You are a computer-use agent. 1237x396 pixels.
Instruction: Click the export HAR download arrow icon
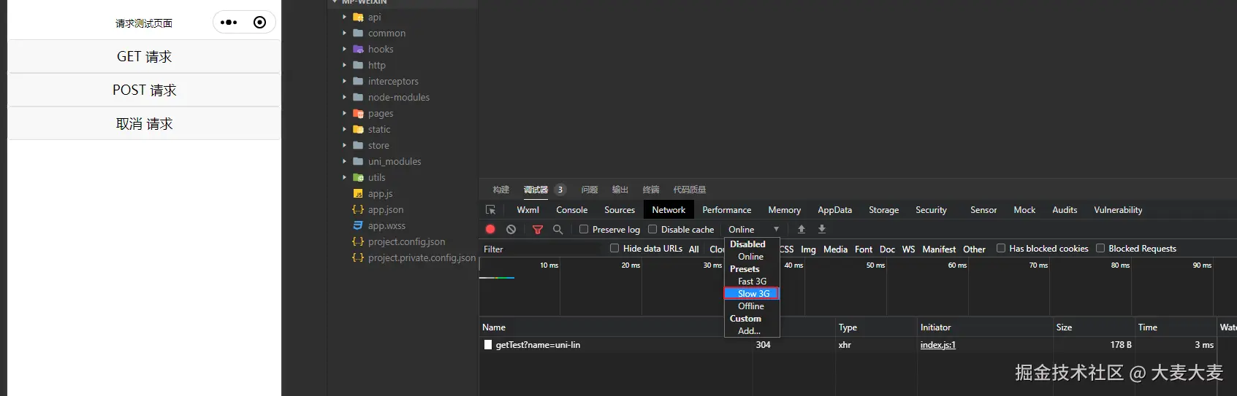(822, 229)
